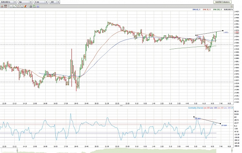Select the horizontal line drawing tool
Viewport: 242px width, 153px height.
11,6
